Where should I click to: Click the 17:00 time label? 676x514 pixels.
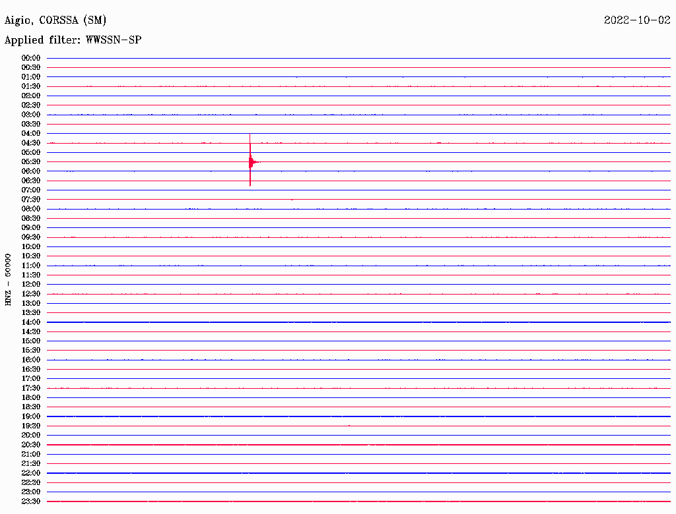click(x=31, y=379)
